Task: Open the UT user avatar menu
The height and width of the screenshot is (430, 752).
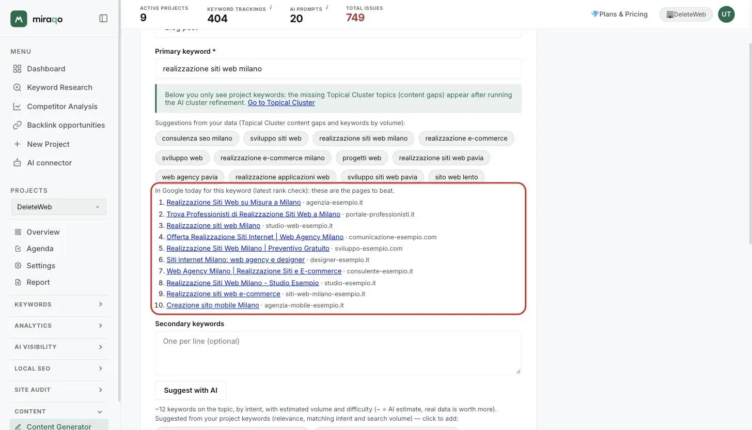Action: [726, 14]
